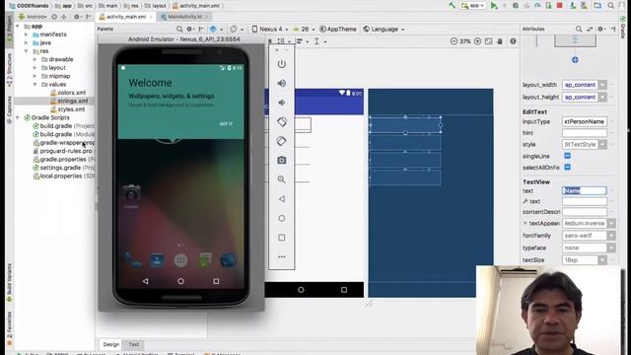Expand the drawable folder

pos(35,59)
